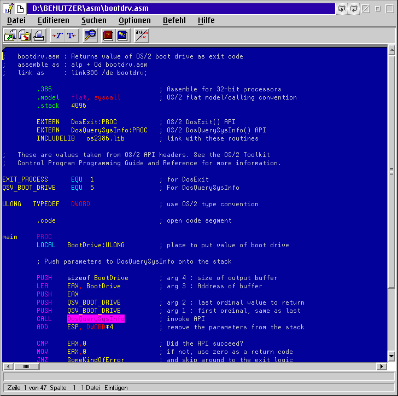The image size is (398, 396).
Task: Click the vertical scrollbar up arrow
Action: pos(391,50)
